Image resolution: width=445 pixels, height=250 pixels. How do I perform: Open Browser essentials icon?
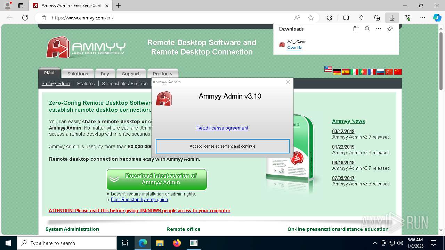[x=407, y=18]
